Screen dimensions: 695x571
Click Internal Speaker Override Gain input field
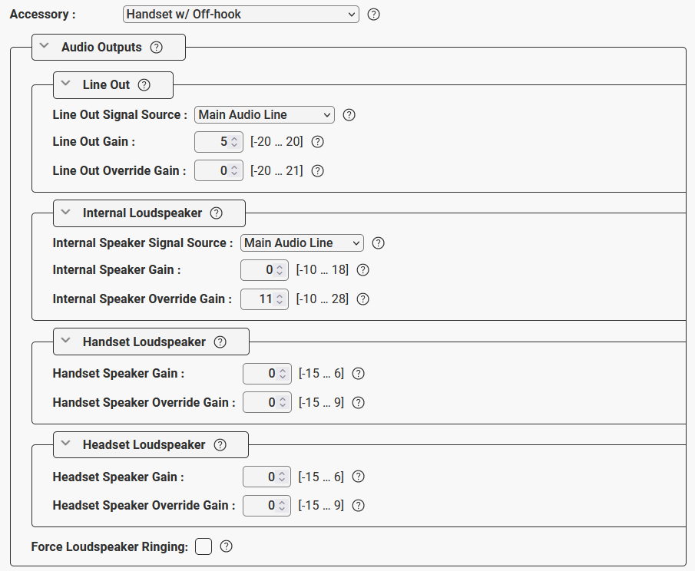[x=260, y=299]
